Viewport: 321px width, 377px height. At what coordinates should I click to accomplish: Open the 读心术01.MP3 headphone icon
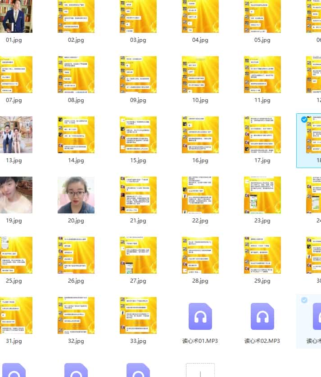200,317
